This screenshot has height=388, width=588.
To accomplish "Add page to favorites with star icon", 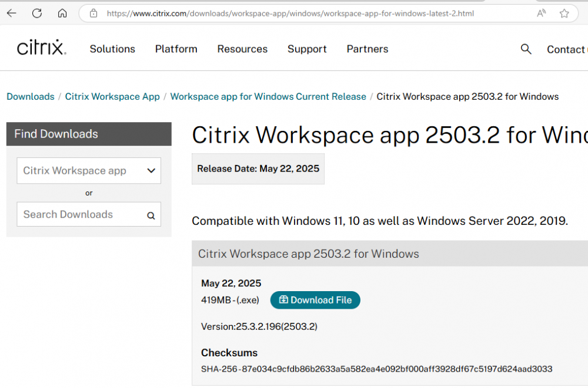I will pyautogui.click(x=564, y=14).
